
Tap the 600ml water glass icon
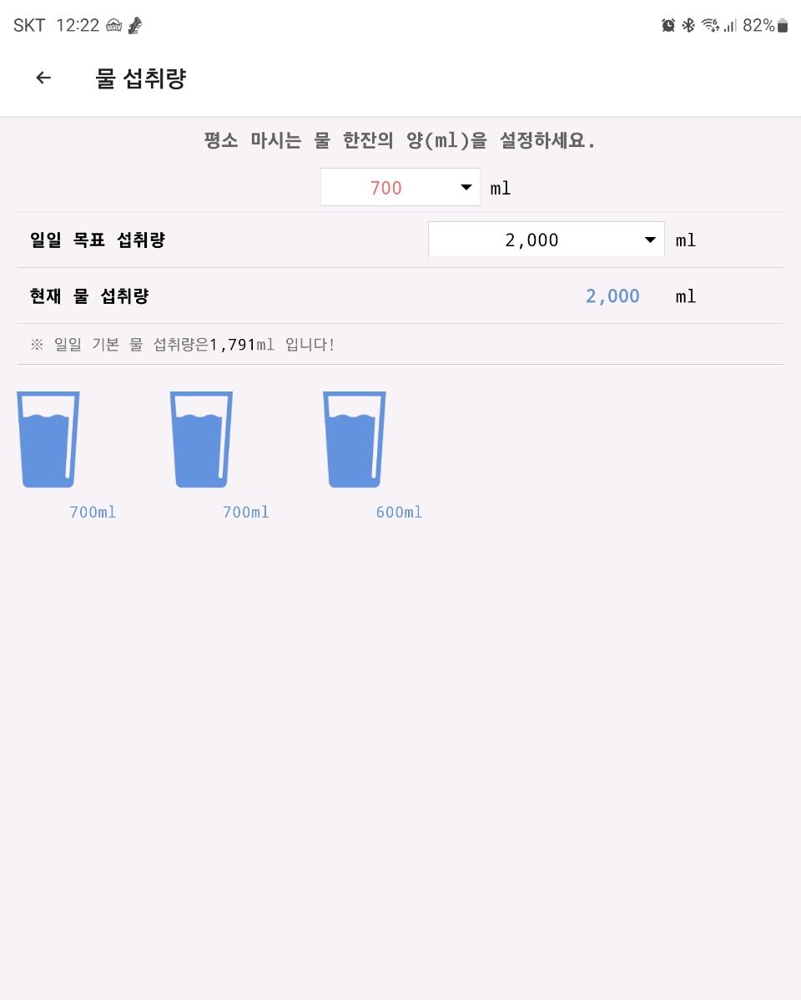[355, 439]
